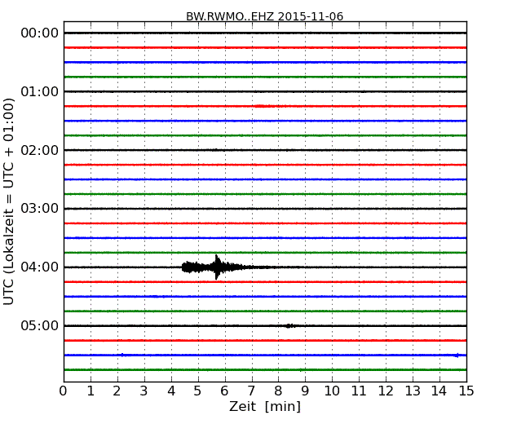This screenshot has width=530, height=424.
Task: Click the 00:00 time label
Action: (x=40, y=33)
